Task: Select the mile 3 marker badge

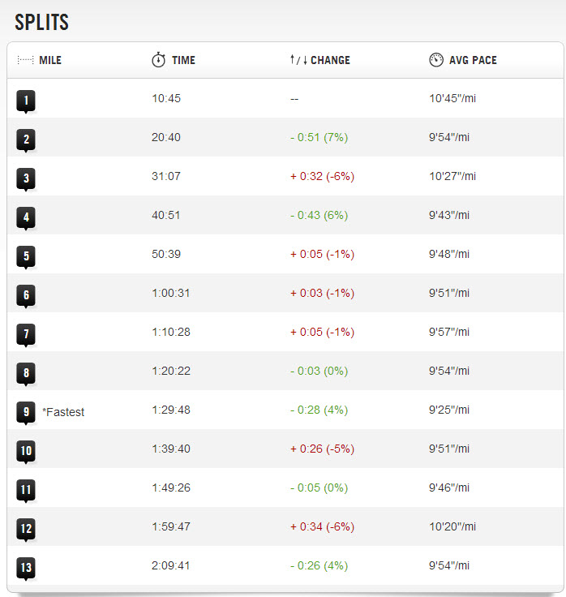Action: [x=26, y=178]
